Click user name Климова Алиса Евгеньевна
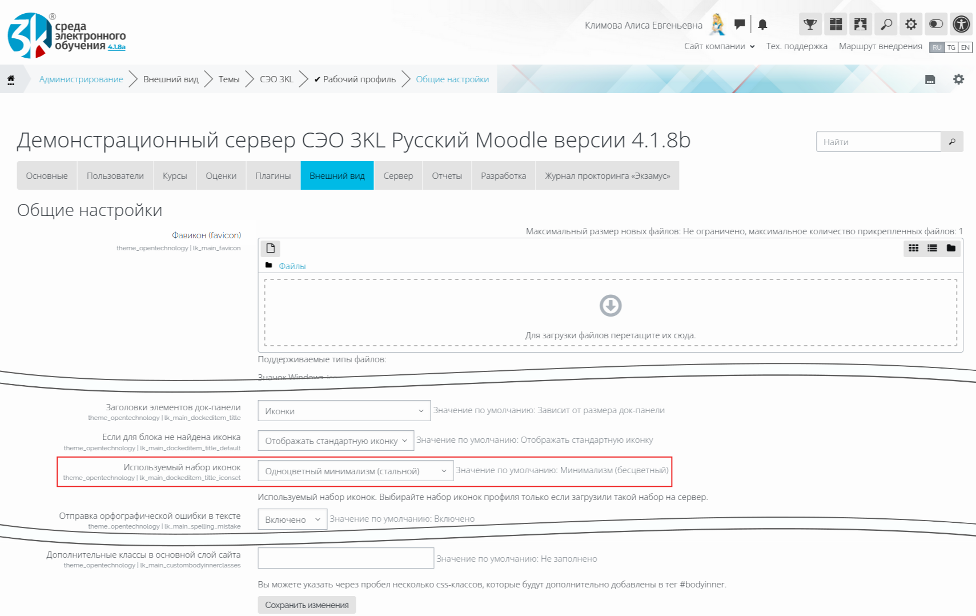The height and width of the screenshot is (616, 976). pyautogui.click(x=644, y=25)
